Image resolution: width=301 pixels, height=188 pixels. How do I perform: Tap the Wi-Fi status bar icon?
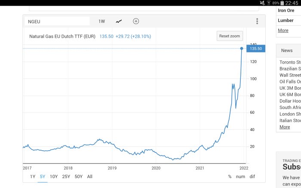click(x=269, y=3)
